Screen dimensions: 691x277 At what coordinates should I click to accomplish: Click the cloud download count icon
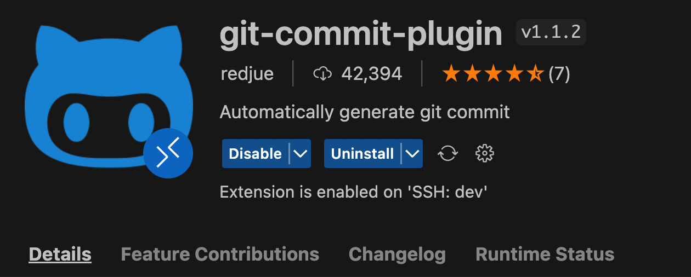322,73
